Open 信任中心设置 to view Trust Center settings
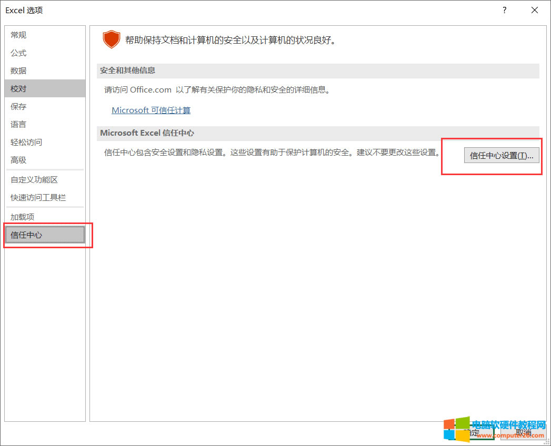551x446 pixels. (501, 155)
